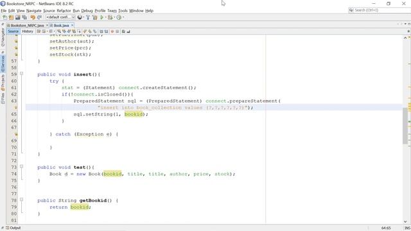The width and height of the screenshot is (411, 231).
Task: Click the New Project toolbar icon
Action: [12, 17]
